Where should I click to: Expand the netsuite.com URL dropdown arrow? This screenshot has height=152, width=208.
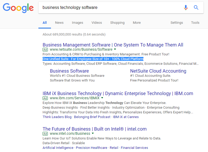click(115, 49)
